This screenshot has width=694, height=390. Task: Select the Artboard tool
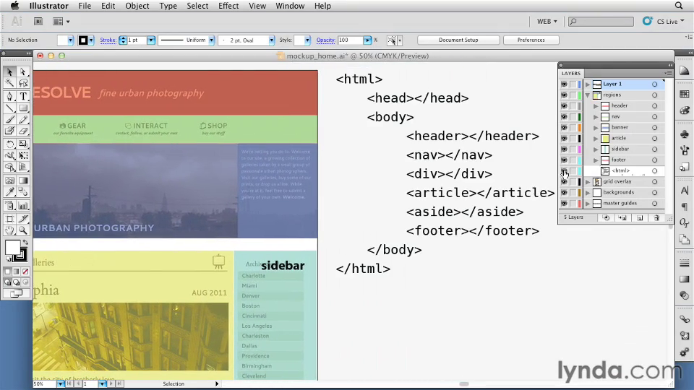[x=9, y=219]
